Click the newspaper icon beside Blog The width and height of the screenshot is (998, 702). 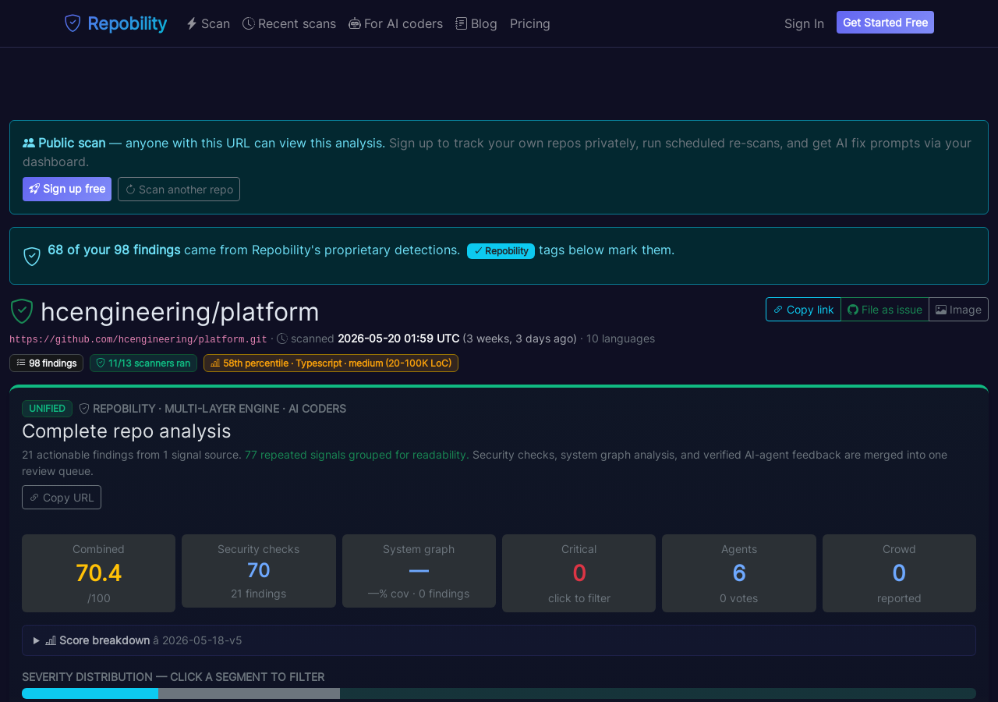pos(461,23)
